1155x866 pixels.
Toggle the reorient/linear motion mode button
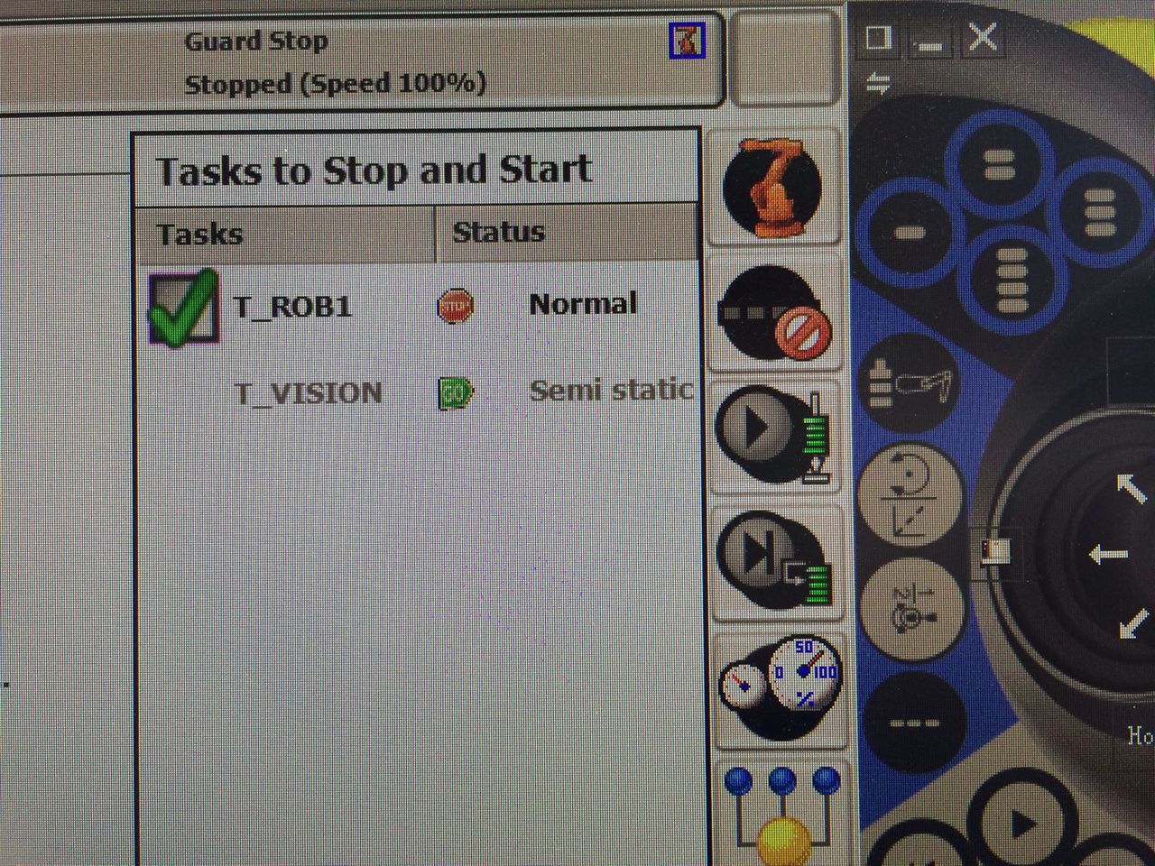click(909, 493)
